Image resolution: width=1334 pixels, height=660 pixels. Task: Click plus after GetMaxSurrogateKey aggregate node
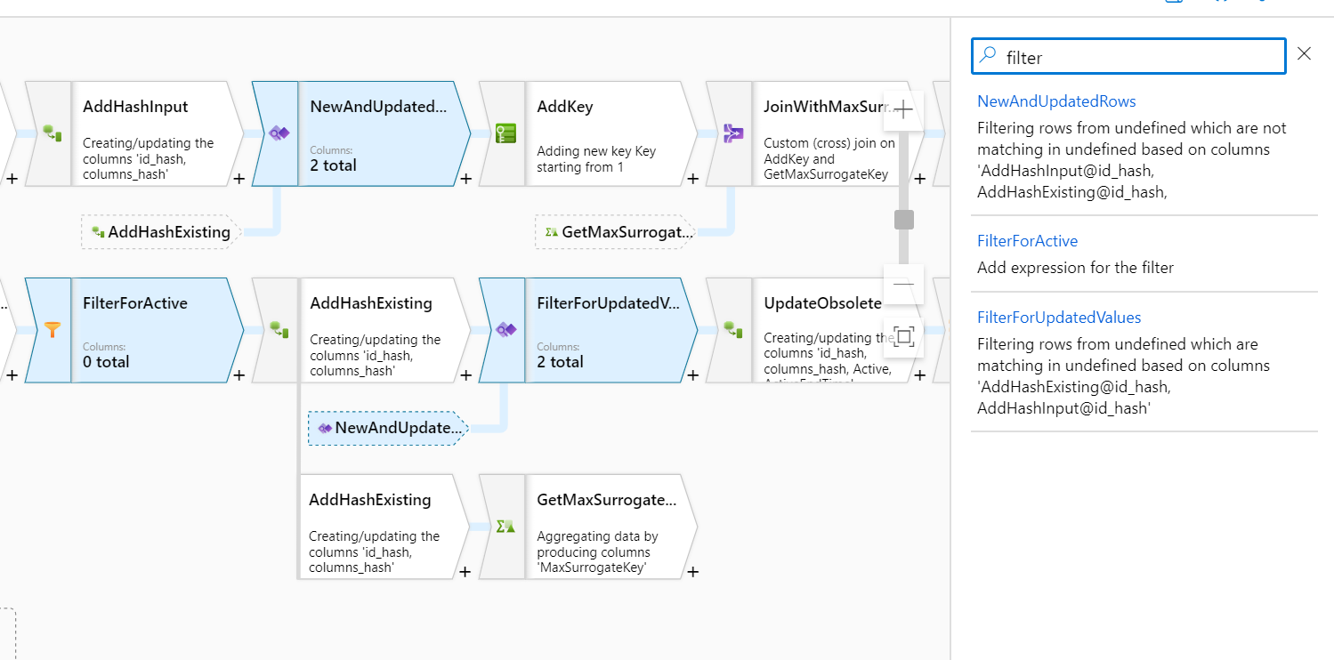click(x=692, y=571)
